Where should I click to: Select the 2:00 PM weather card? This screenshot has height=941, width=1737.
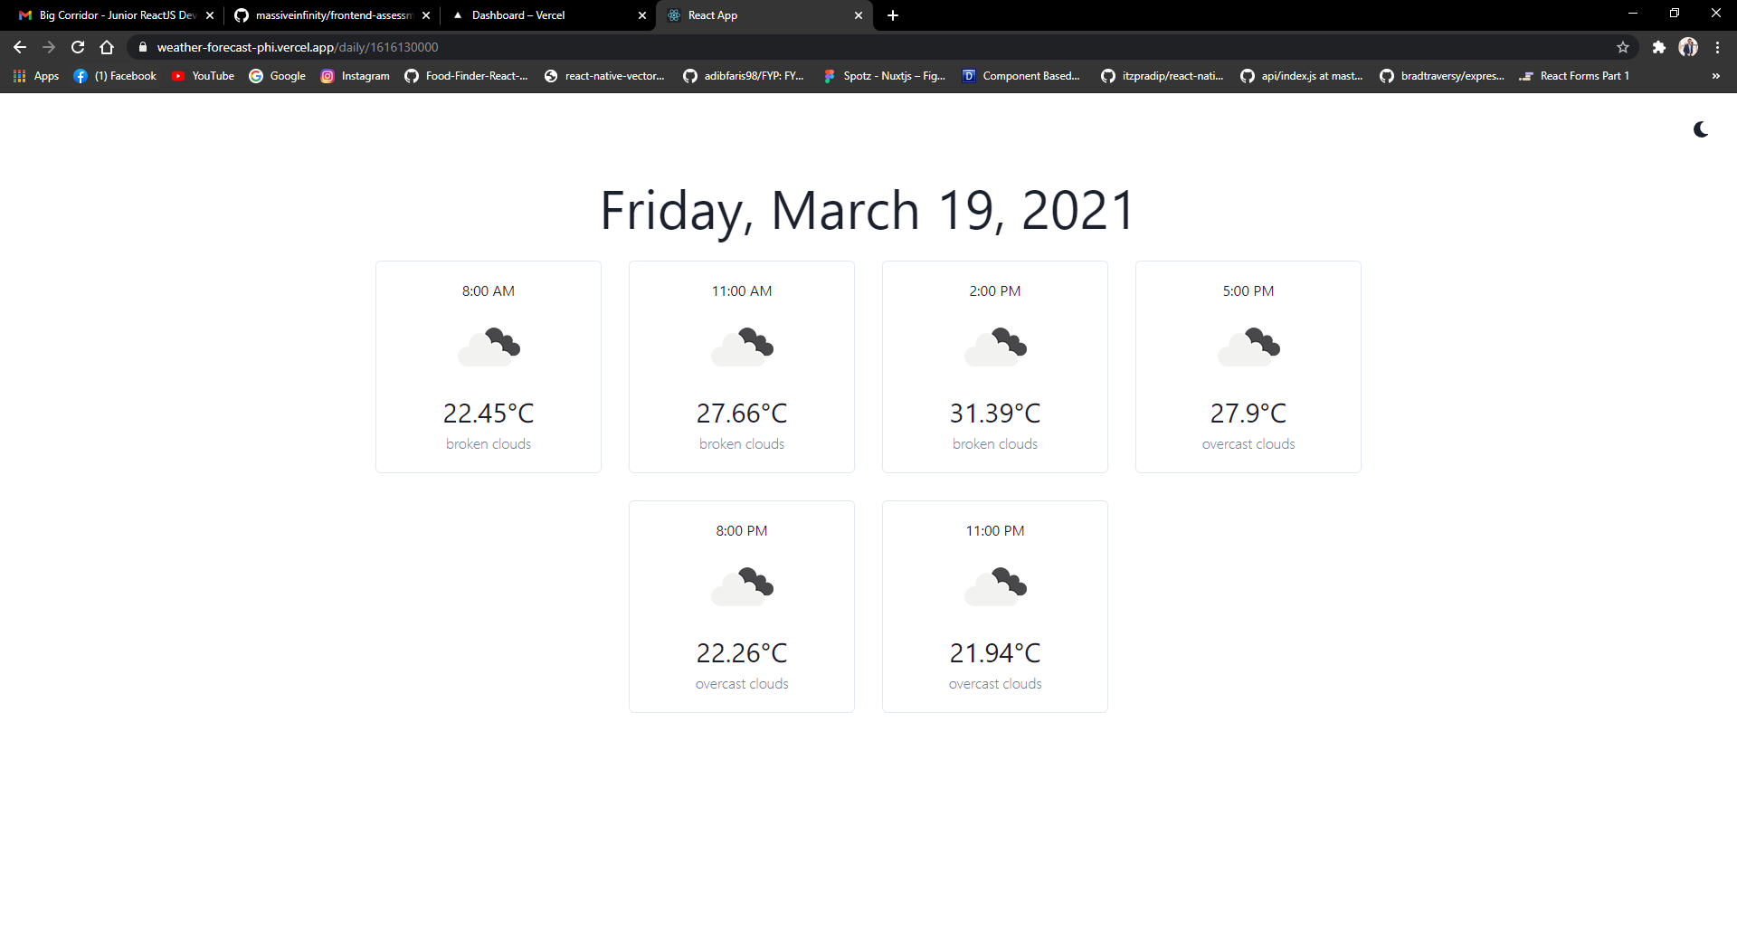994,366
